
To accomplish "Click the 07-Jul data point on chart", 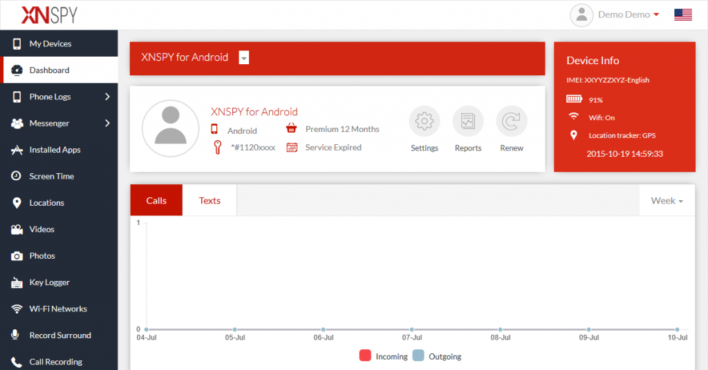I will (412, 329).
